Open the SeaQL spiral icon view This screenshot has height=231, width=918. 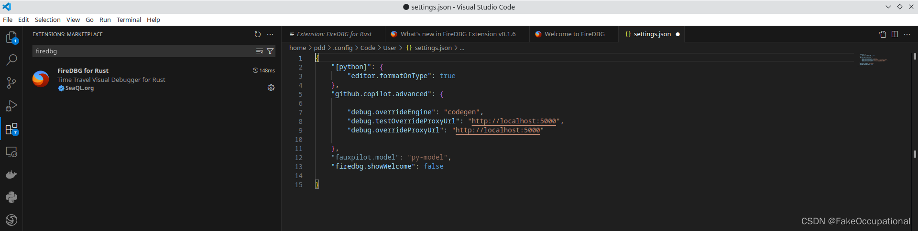11,220
